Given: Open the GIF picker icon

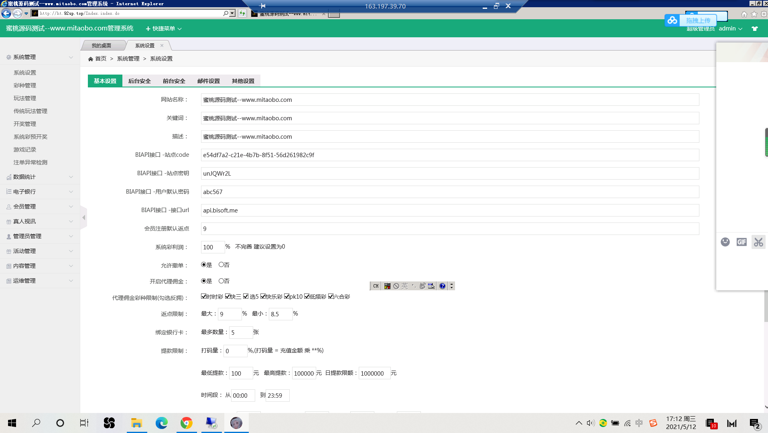Looking at the screenshot, I should tap(741, 242).
